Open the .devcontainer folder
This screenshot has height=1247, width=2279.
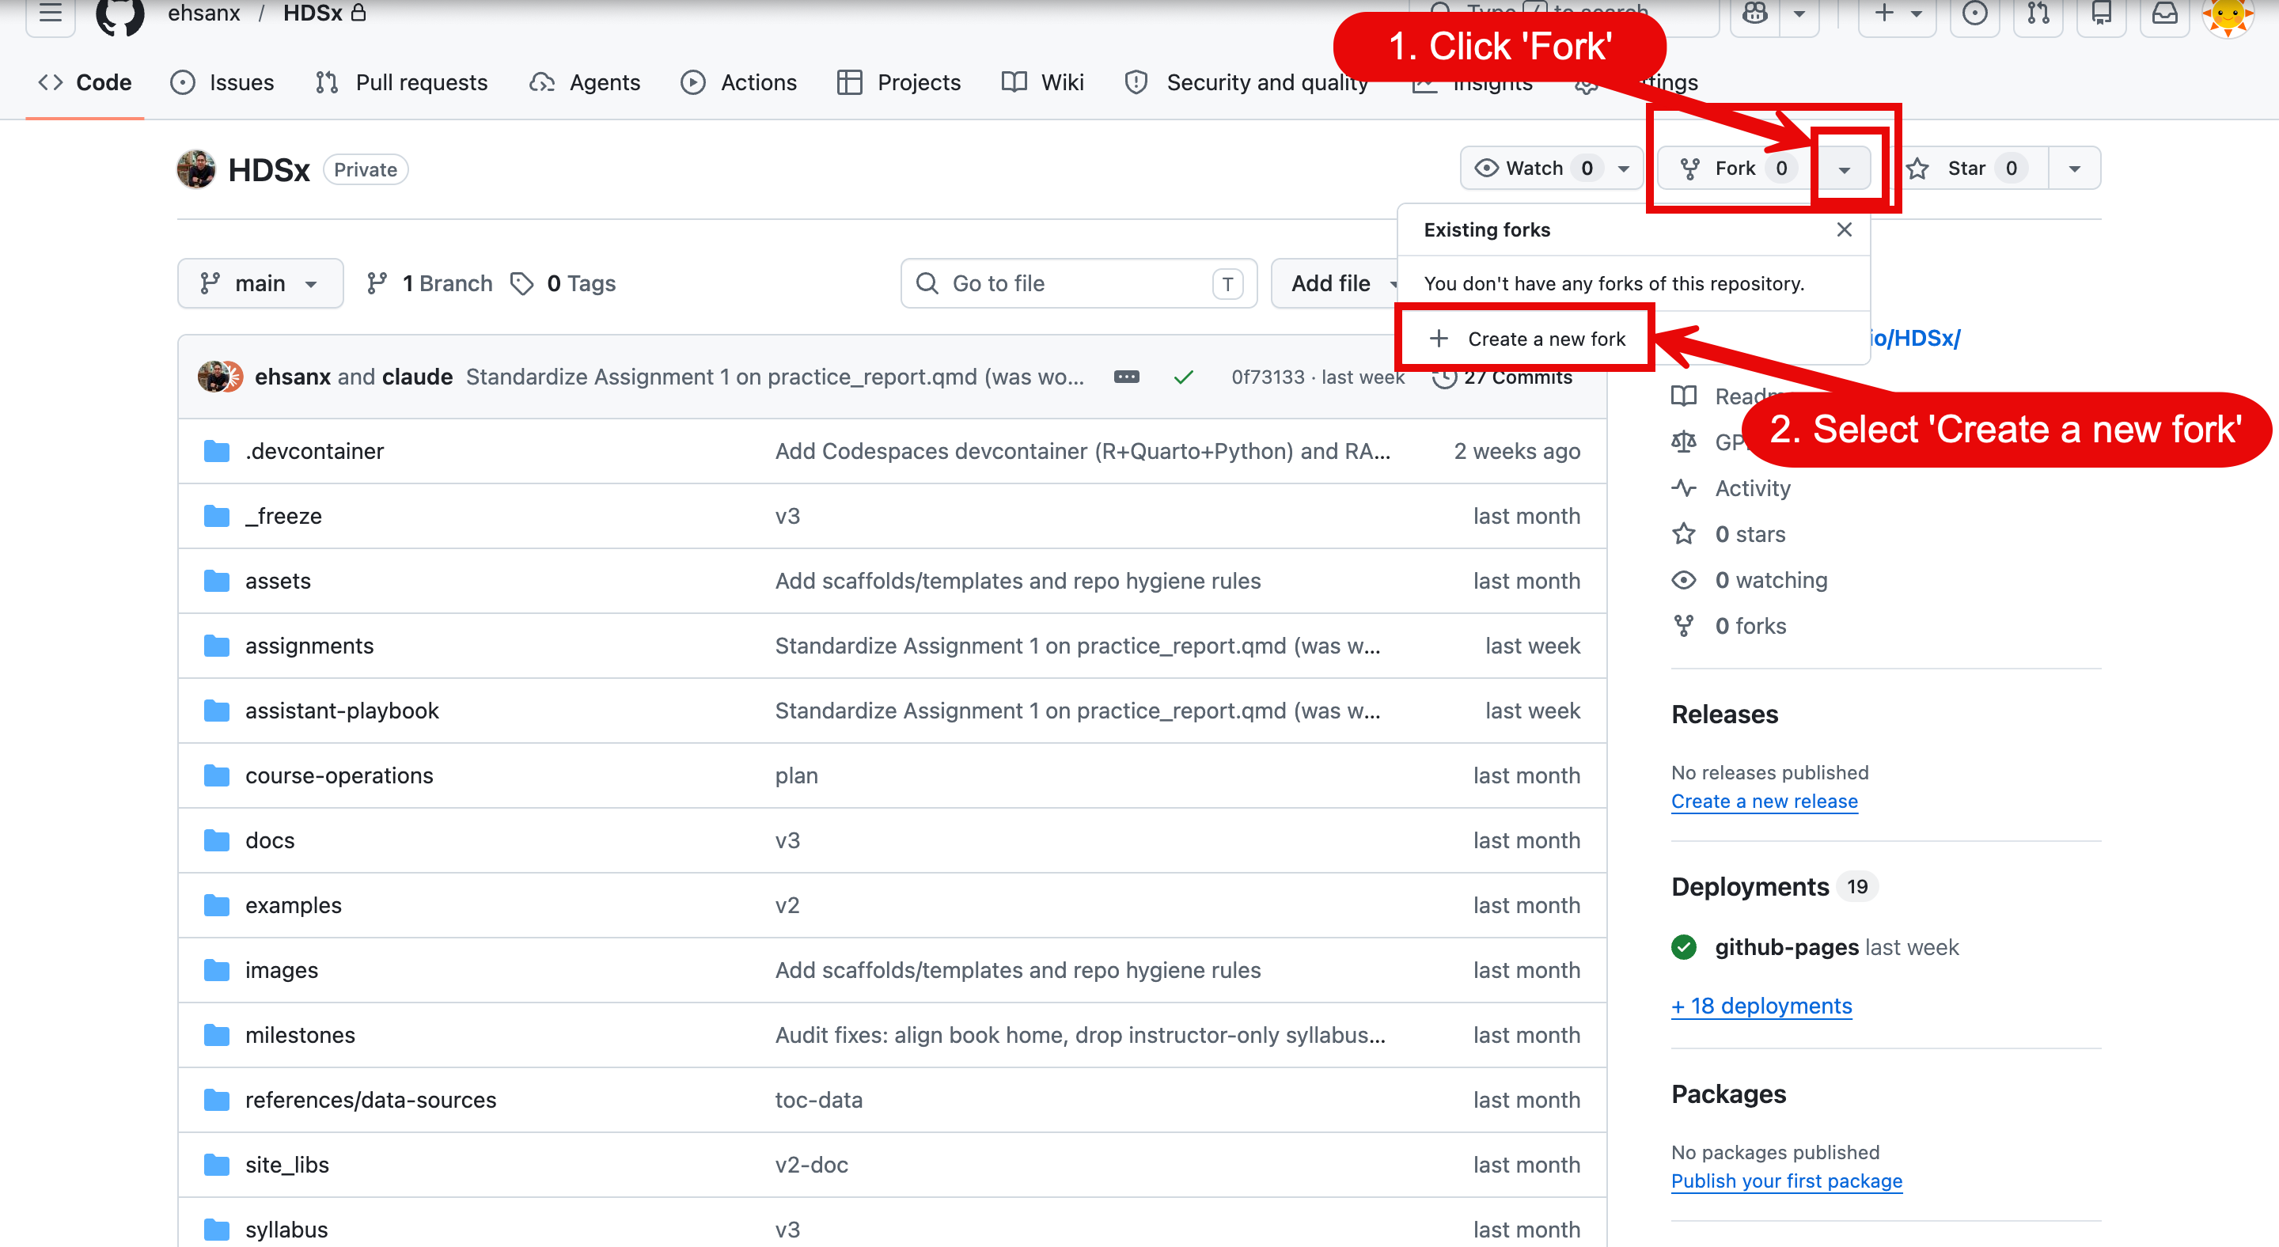coord(314,451)
